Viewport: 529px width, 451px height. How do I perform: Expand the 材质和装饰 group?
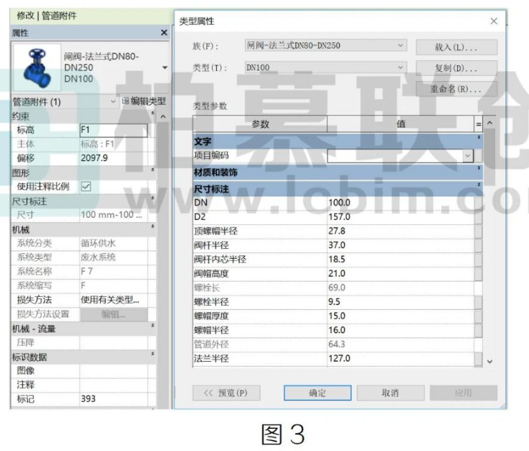[x=479, y=168]
